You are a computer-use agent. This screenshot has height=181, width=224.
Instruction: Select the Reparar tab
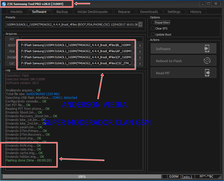tap(124, 12)
